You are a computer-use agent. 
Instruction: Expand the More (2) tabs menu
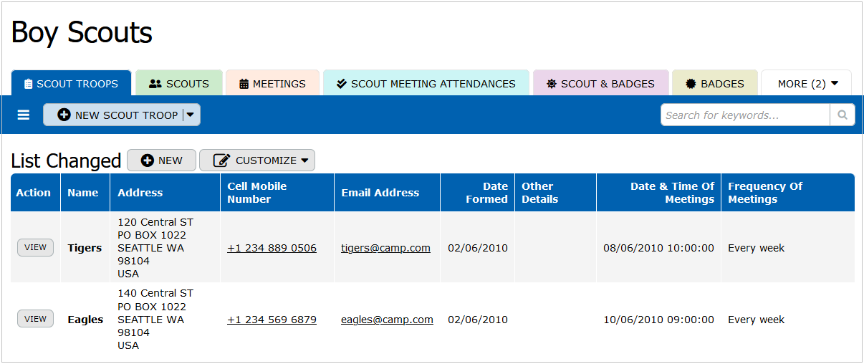(x=807, y=84)
